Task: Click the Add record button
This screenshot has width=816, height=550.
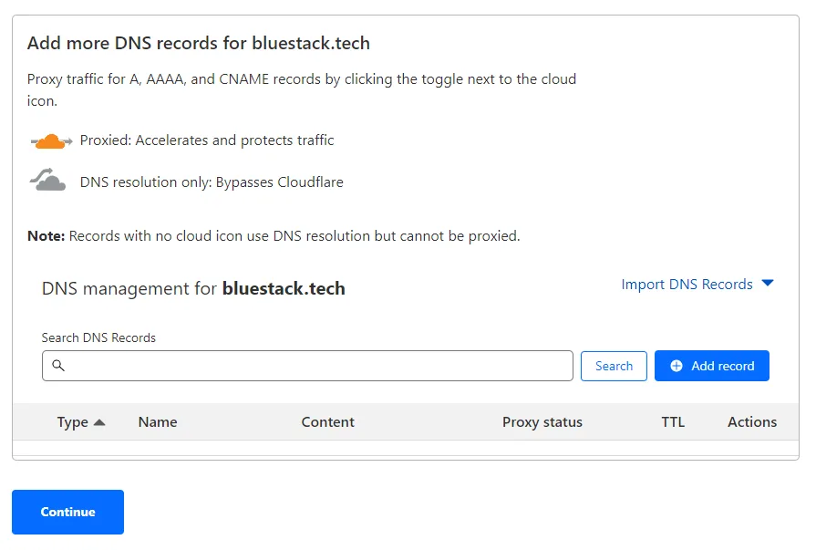Action: pos(712,366)
